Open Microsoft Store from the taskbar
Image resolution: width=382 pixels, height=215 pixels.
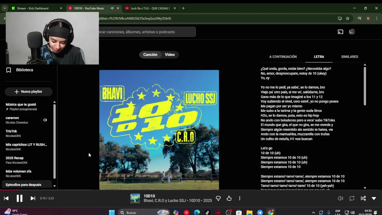(x=239, y=213)
